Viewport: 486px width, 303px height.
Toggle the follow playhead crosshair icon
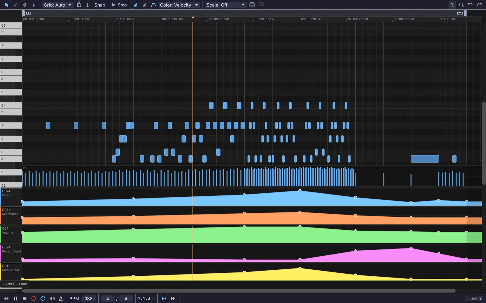164,298
